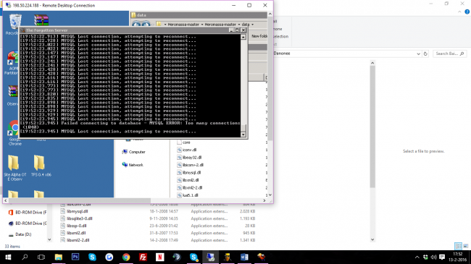Select libiconv-2.dll in the remote data folder
The height and width of the screenshot is (264, 471).
tap(190, 165)
